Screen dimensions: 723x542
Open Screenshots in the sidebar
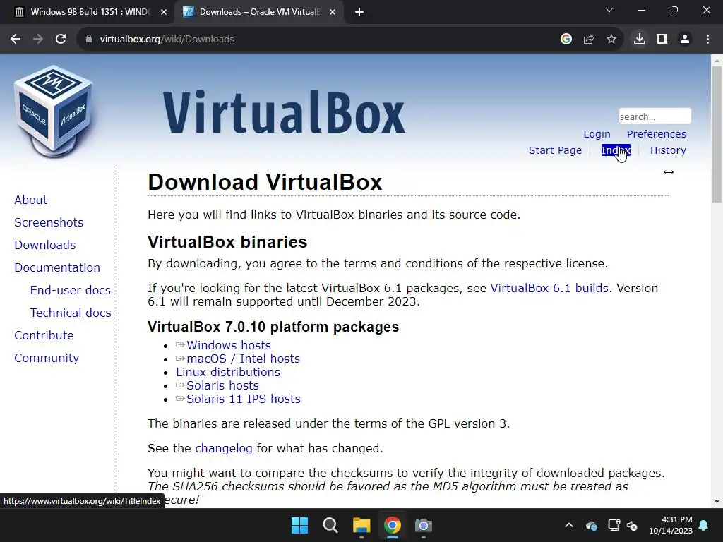(x=49, y=222)
